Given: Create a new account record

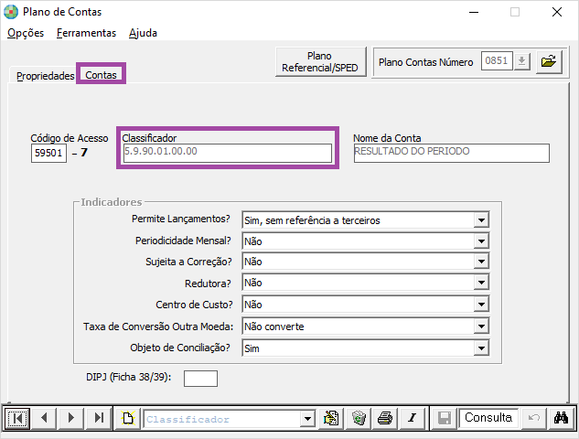Looking at the screenshot, I should point(128,418).
